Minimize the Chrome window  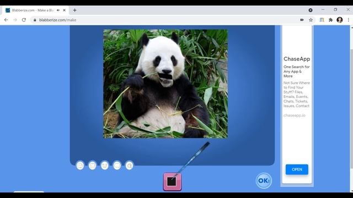pyautogui.click(x=323, y=10)
